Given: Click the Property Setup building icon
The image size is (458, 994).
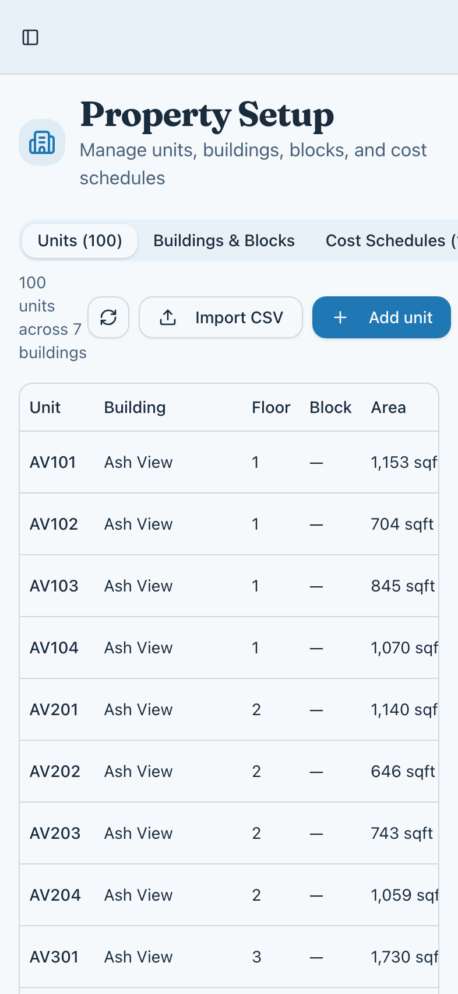Looking at the screenshot, I should (42, 142).
